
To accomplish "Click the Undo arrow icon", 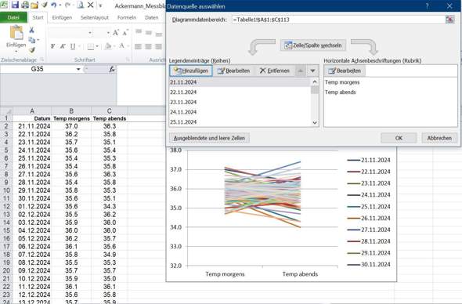I will (x=53, y=5).
